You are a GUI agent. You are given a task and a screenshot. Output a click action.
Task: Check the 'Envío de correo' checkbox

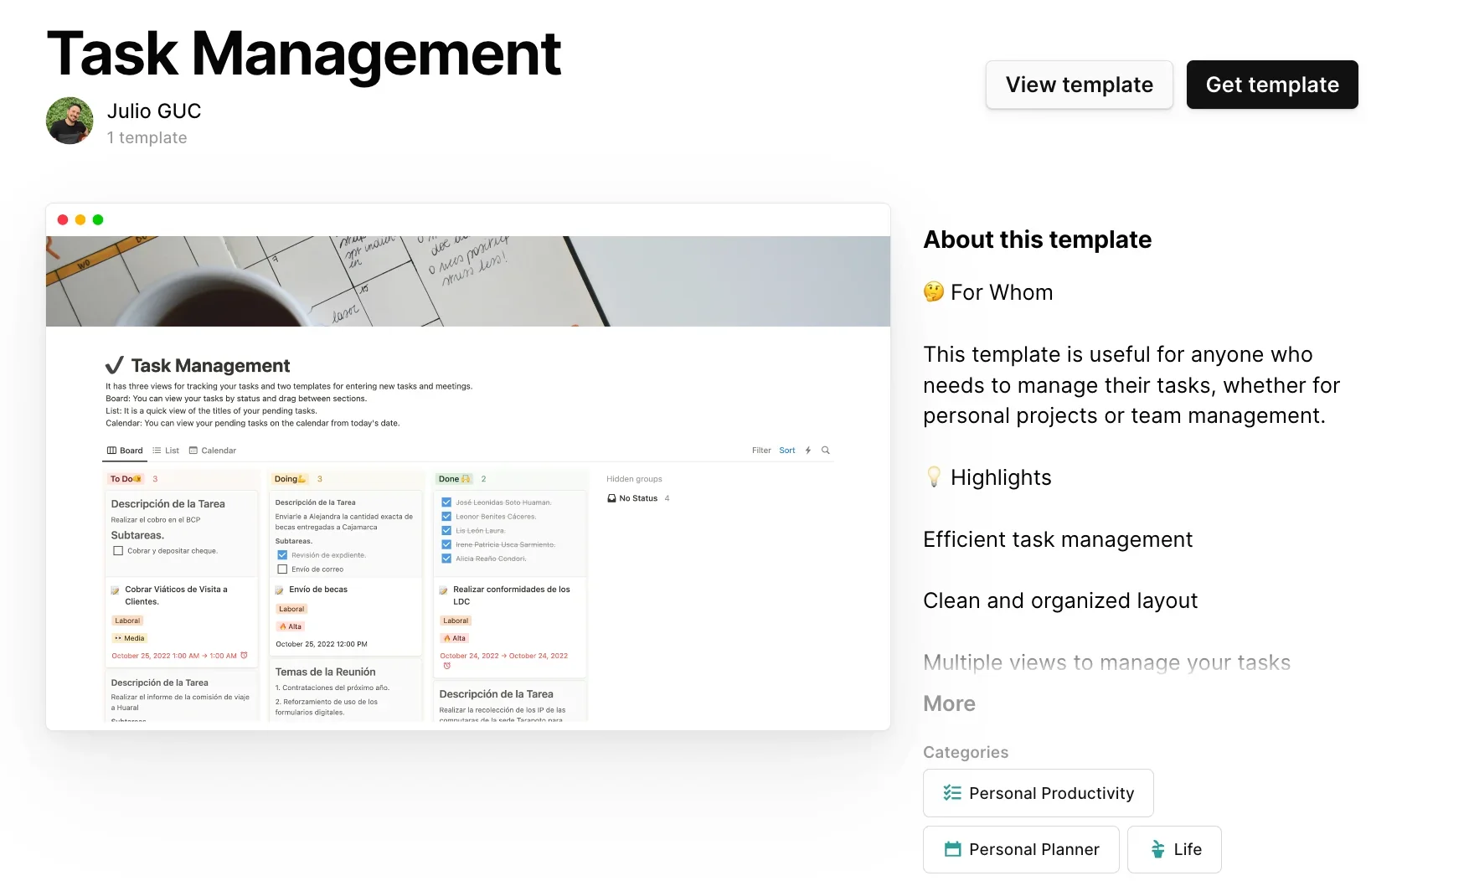coord(282,569)
